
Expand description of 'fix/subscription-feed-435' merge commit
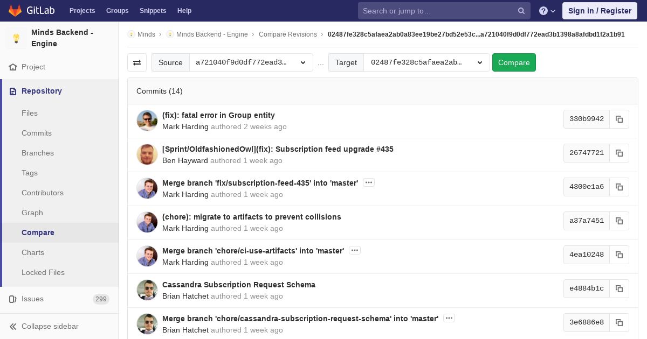[x=369, y=182]
